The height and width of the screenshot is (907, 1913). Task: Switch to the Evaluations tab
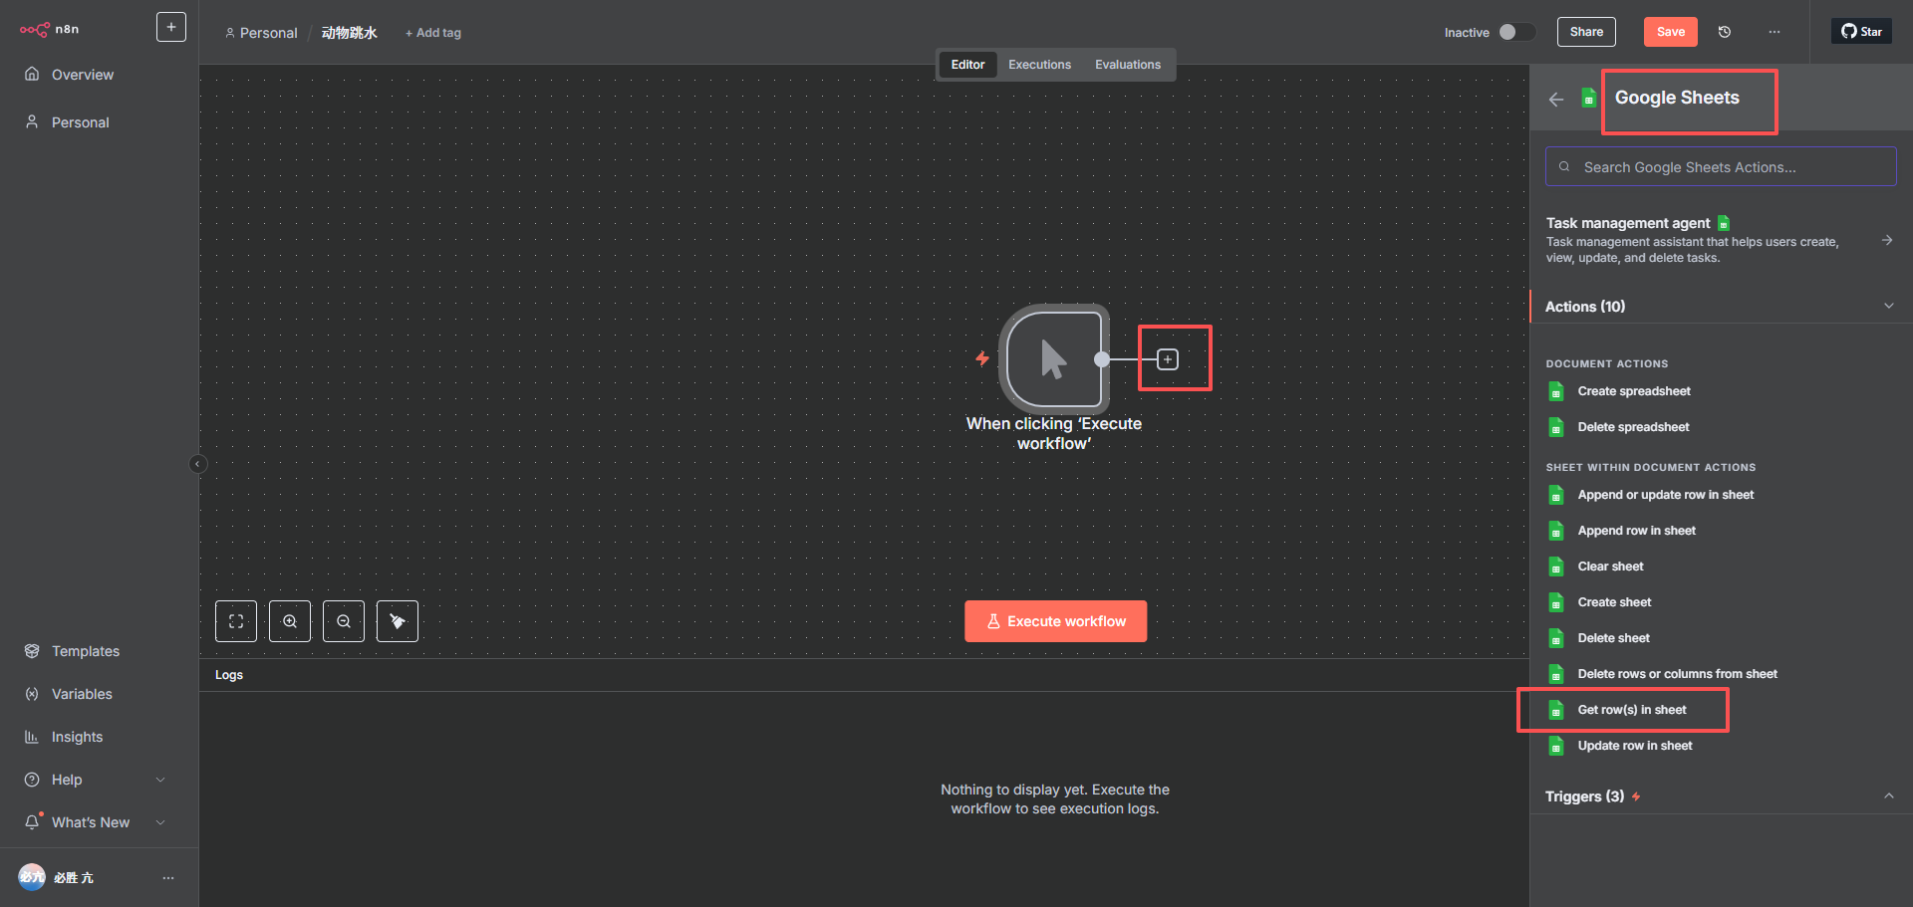click(1128, 65)
